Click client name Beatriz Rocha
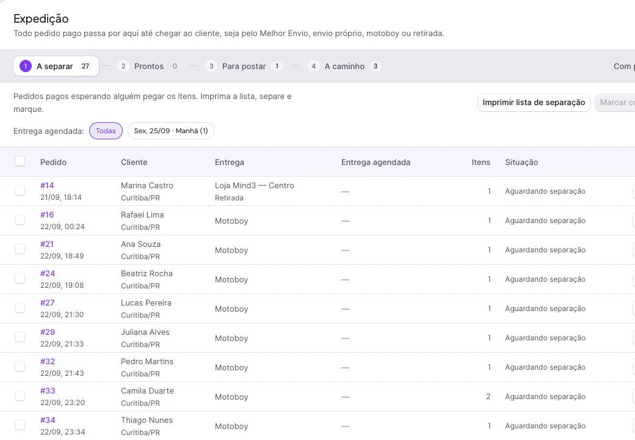635x440 pixels. (x=147, y=274)
